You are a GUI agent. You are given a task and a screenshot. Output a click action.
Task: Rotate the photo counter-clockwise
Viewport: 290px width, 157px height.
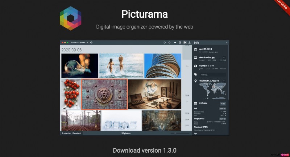165,43
